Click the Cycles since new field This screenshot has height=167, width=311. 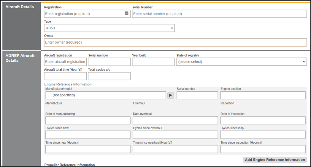(88, 135)
